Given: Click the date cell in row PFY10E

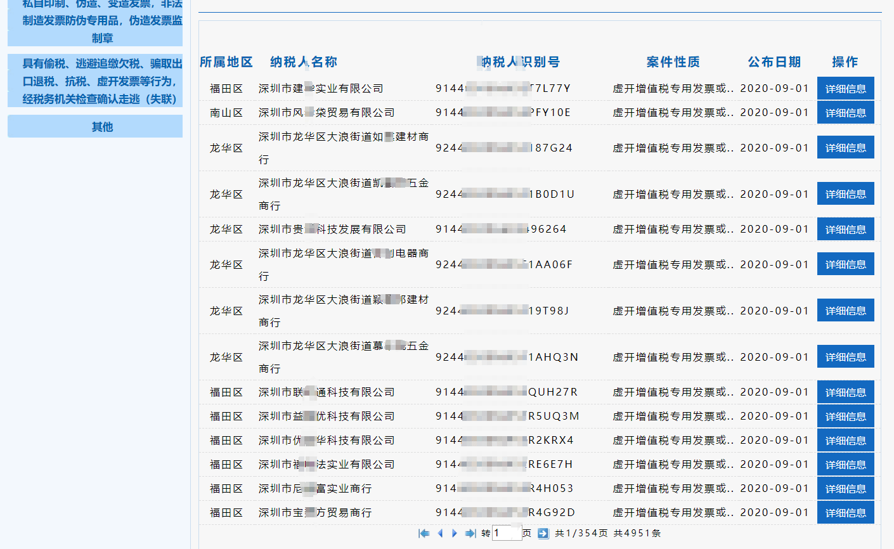Looking at the screenshot, I should tap(775, 113).
